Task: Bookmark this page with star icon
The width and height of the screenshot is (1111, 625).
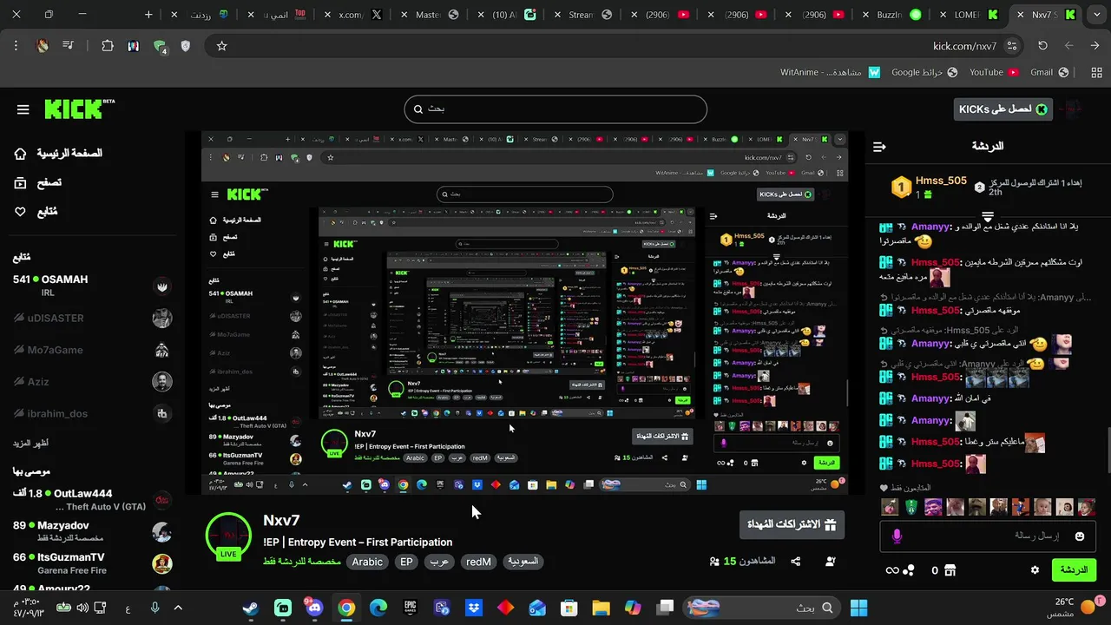Action: [221, 46]
